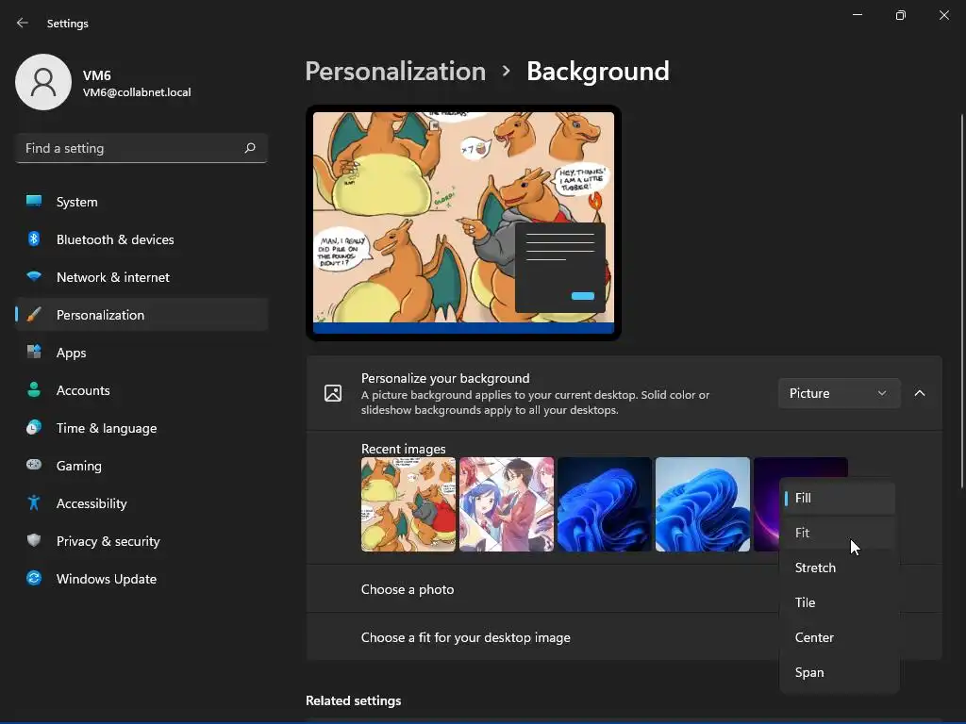The image size is (966, 724).
Task: Close the Settings window
Action: [x=943, y=15]
